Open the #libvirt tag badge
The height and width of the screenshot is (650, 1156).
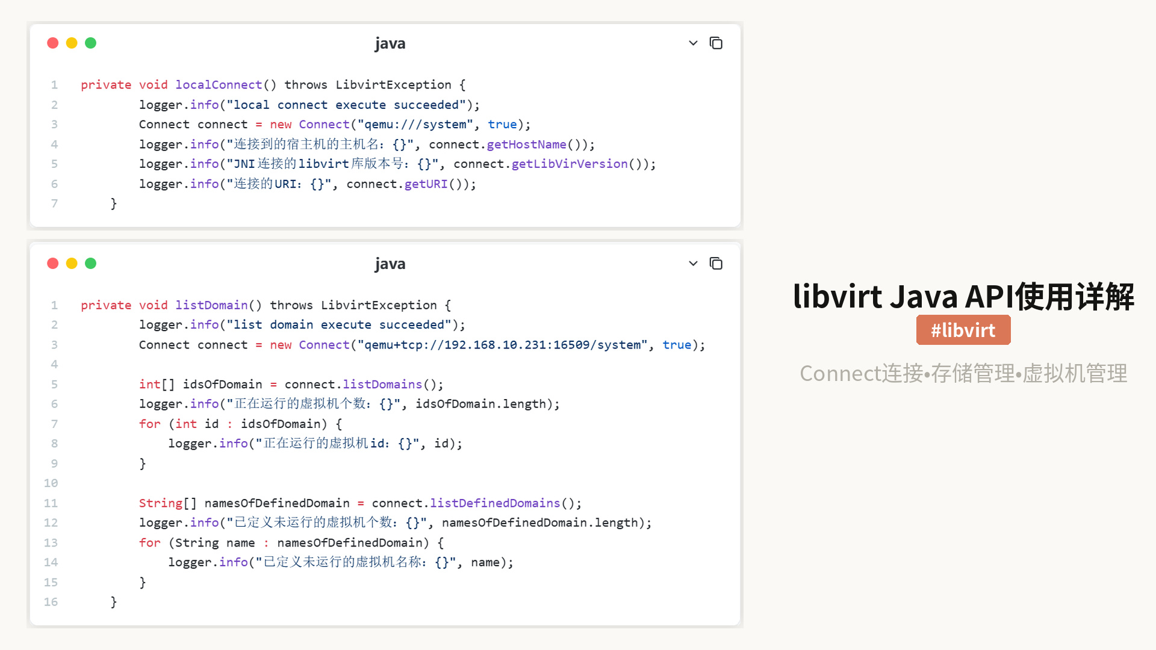[x=963, y=330]
